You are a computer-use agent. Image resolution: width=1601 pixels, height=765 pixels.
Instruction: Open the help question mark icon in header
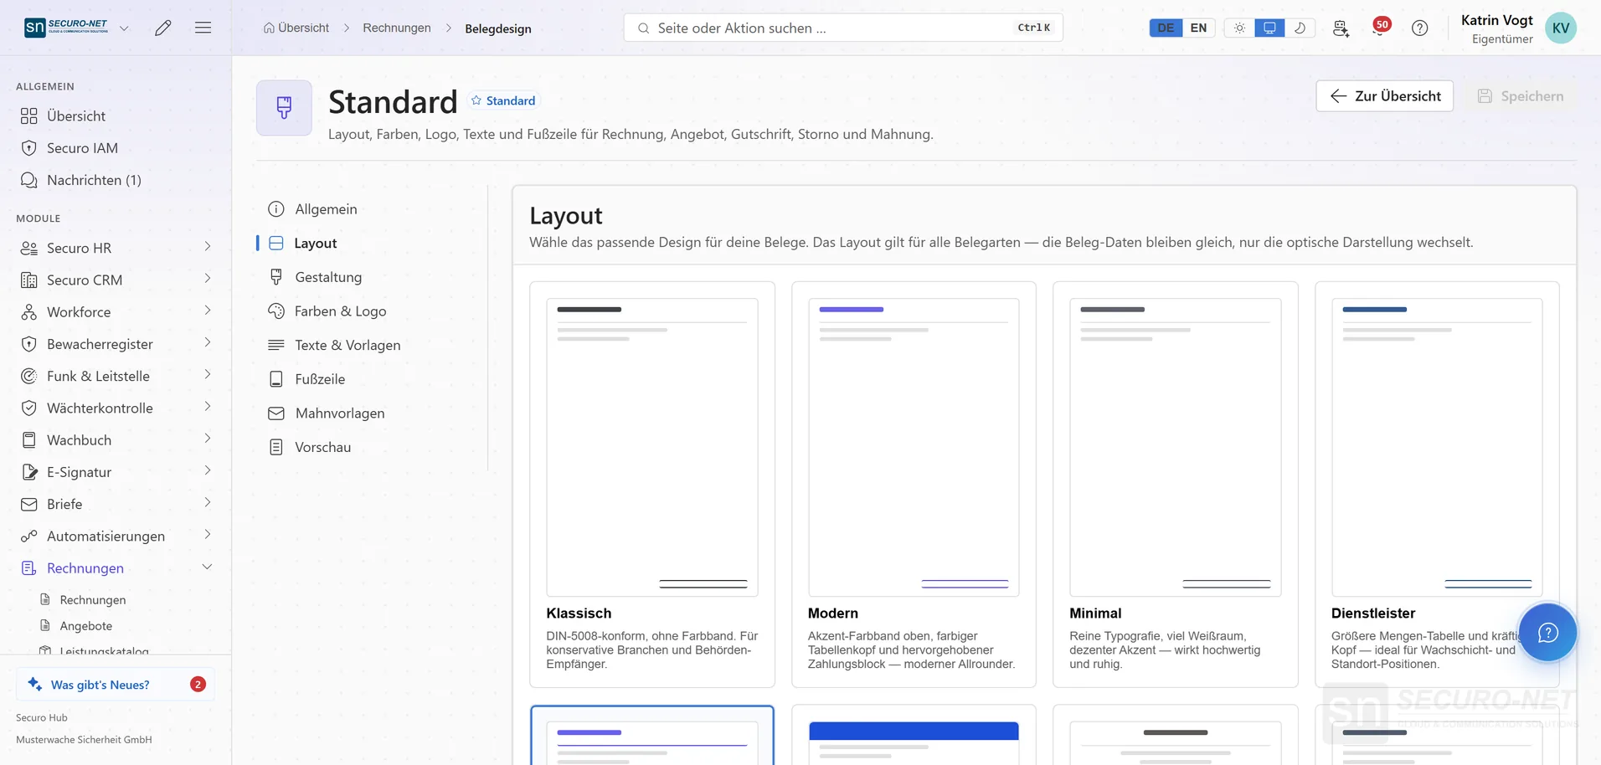(x=1419, y=28)
